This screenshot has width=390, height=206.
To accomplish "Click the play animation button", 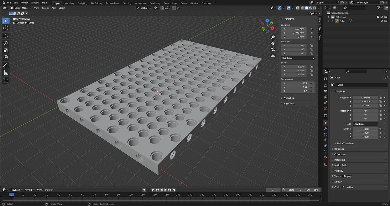I will [x=165, y=190].
